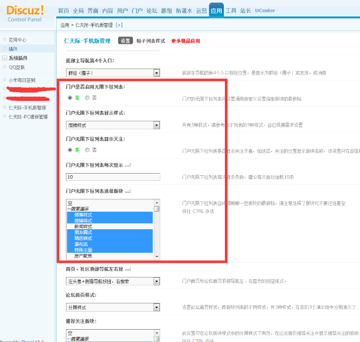The image size is (360, 342).
Task: Select 朋友圈式 in the 门户 forum list
Action: (110, 232)
